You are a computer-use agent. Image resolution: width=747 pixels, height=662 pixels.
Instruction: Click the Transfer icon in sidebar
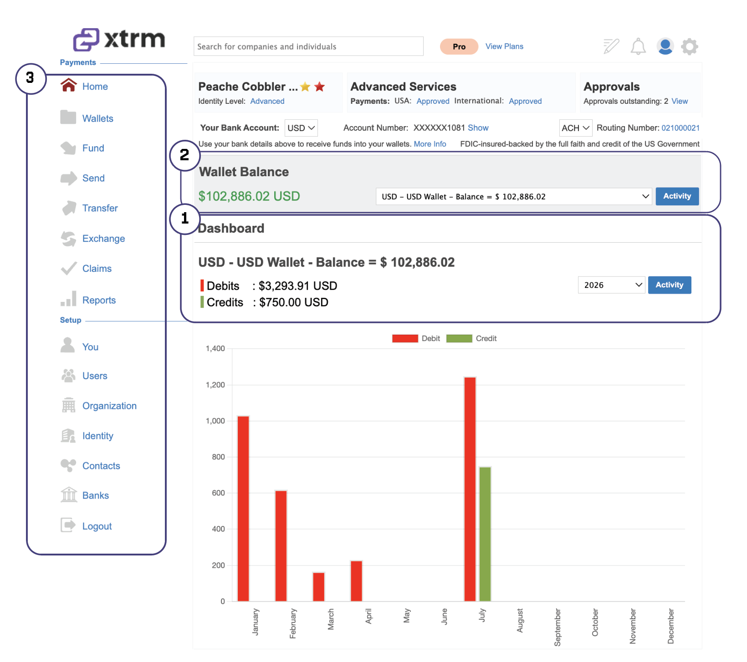pos(69,208)
